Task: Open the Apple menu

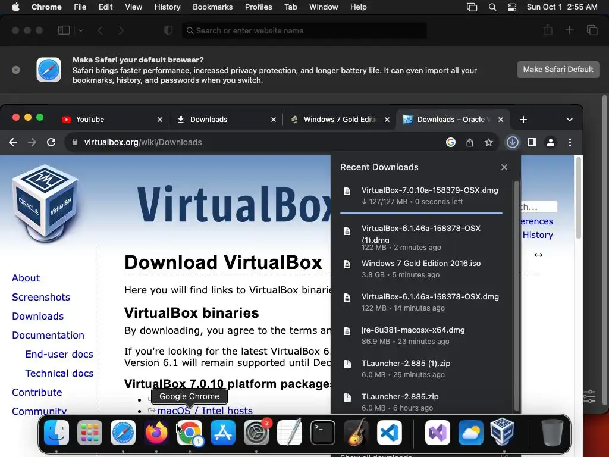Action: point(15,7)
